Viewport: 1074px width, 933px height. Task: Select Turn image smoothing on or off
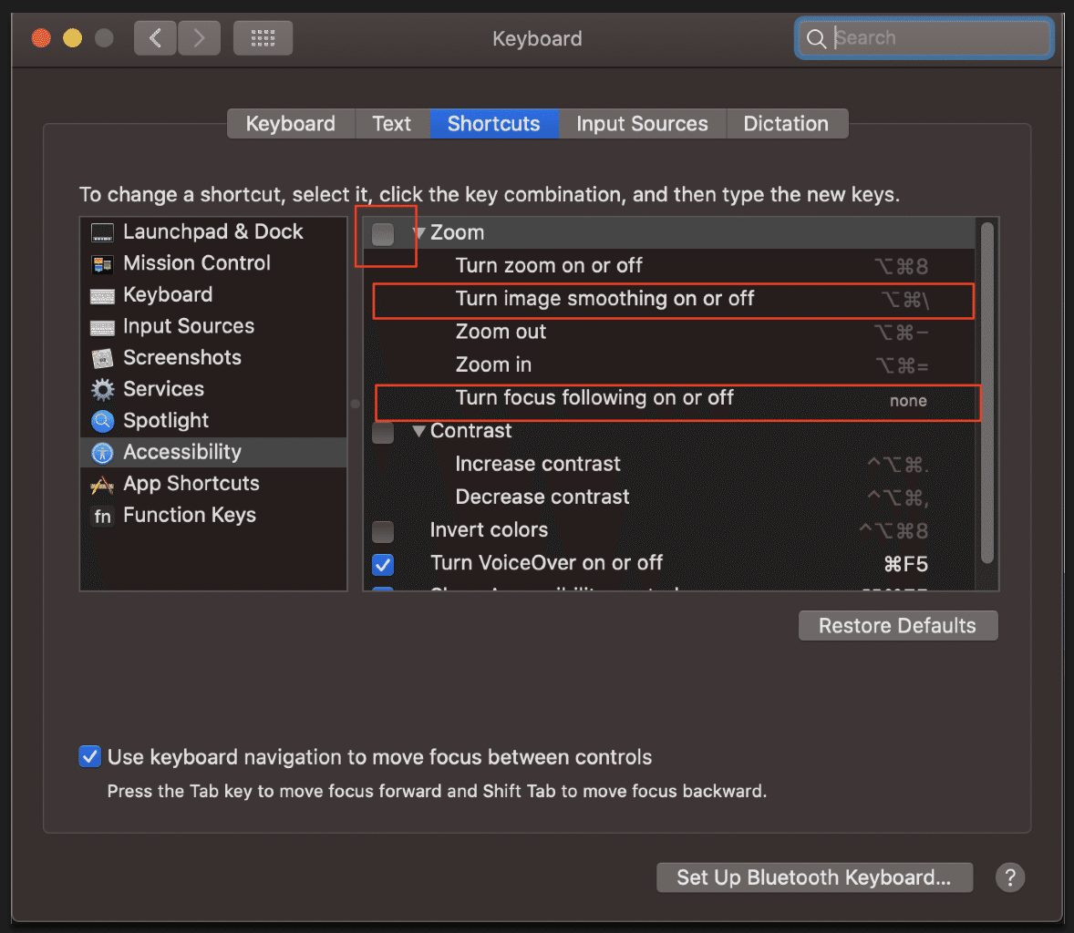669,299
